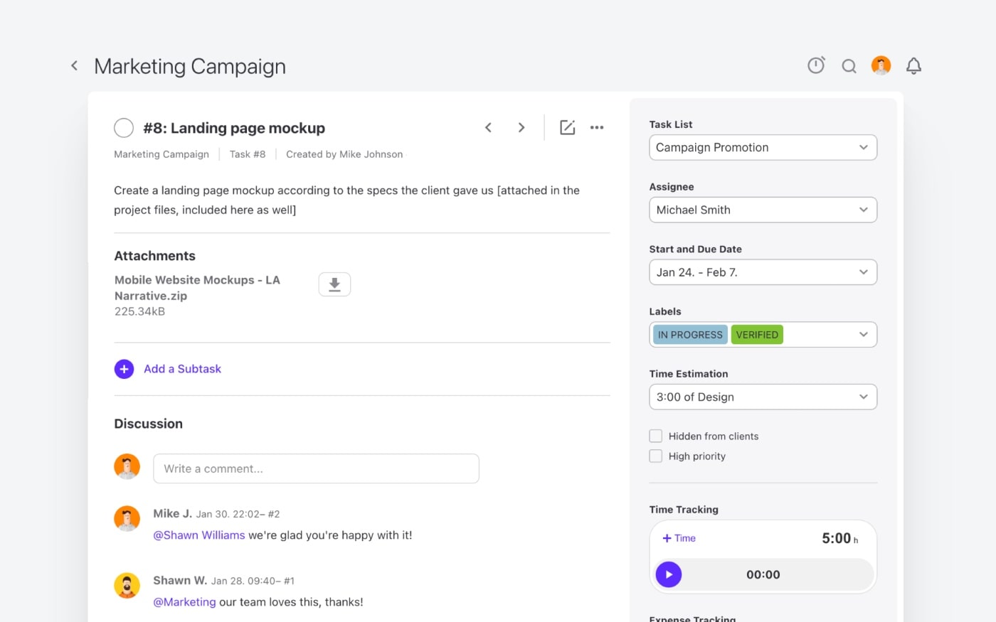Click Add a Subtask
Viewport: 996px width, 622px height.
pos(182,369)
